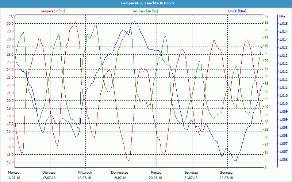Screen dimensions: 292x182
Task: Click the chart title 'Temperatur, Feuchte & Druck'
Action: click(147, 3)
